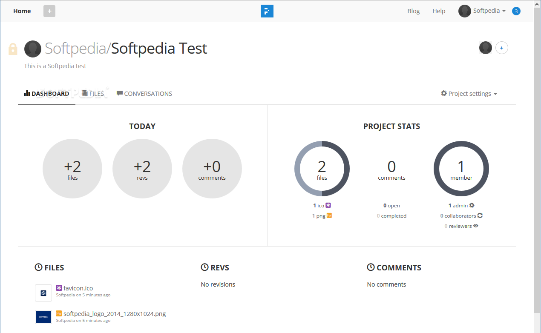Click the gray plus new project button
Image resolution: width=541 pixels, height=333 pixels.
pyautogui.click(x=49, y=11)
